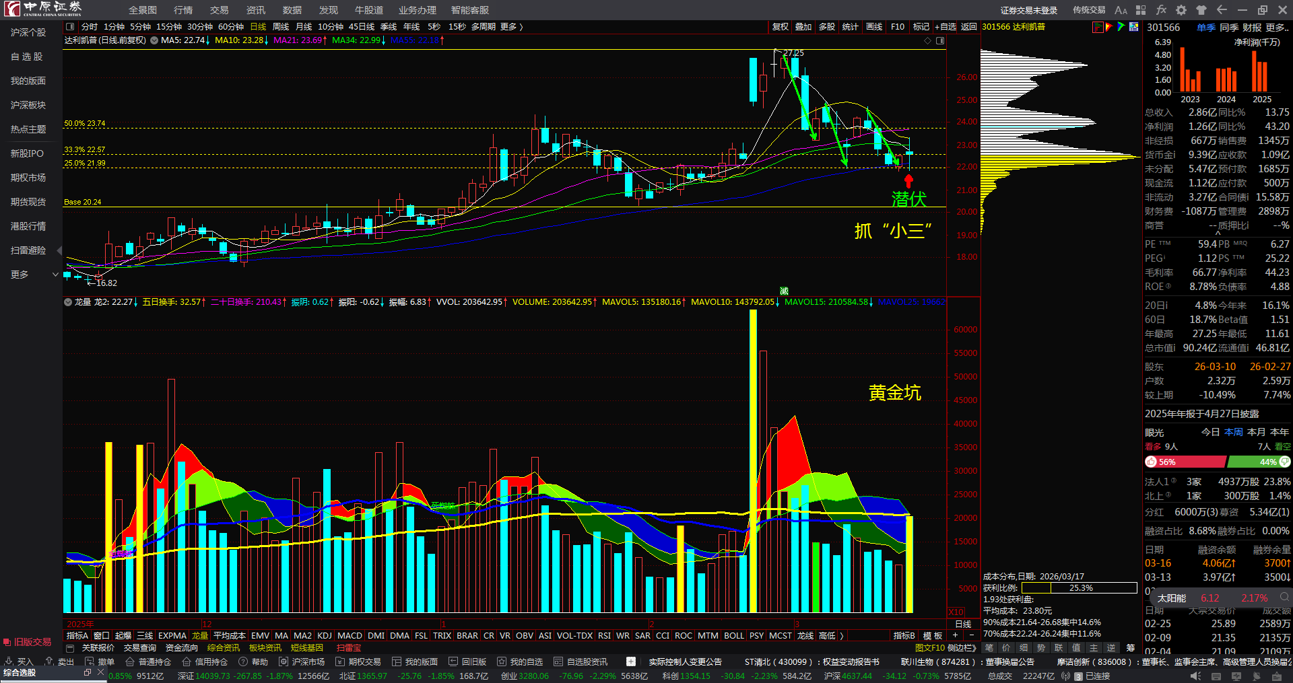Open 我的版面 shortcut in bottom toolbar
Image resolution: width=1293 pixels, height=683 pixels.
[416, 661]
